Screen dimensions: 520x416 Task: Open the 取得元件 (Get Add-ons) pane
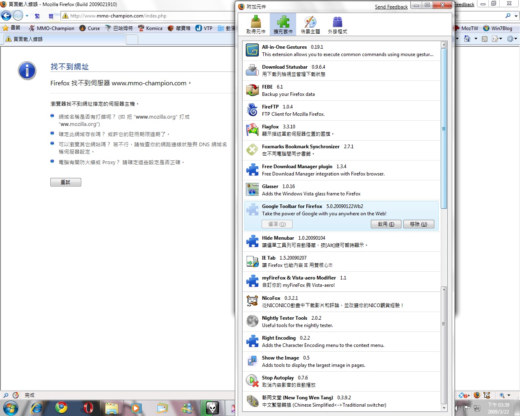[256, 24]
